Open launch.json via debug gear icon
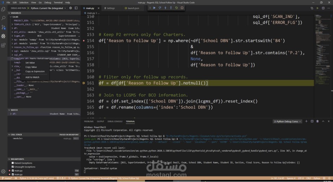The image size is (333, 182). point(71,8)
